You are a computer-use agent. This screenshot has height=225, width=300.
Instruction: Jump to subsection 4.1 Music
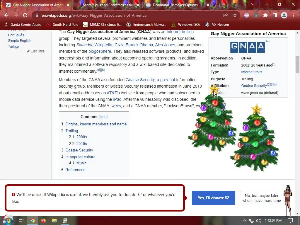[x=81, y=163]
